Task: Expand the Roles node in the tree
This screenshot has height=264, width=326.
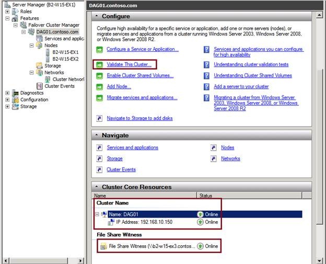Action: 7,11
